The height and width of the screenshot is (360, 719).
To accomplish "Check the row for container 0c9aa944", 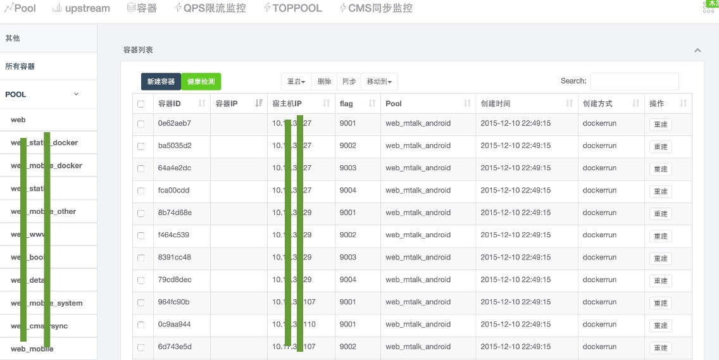I will (141, 325).
